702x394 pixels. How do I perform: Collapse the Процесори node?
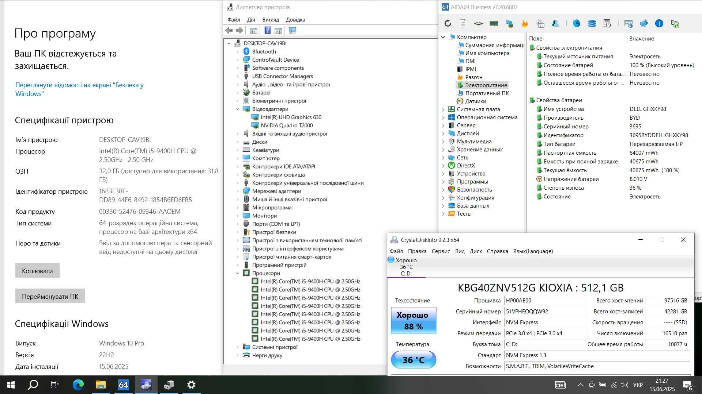238,273
